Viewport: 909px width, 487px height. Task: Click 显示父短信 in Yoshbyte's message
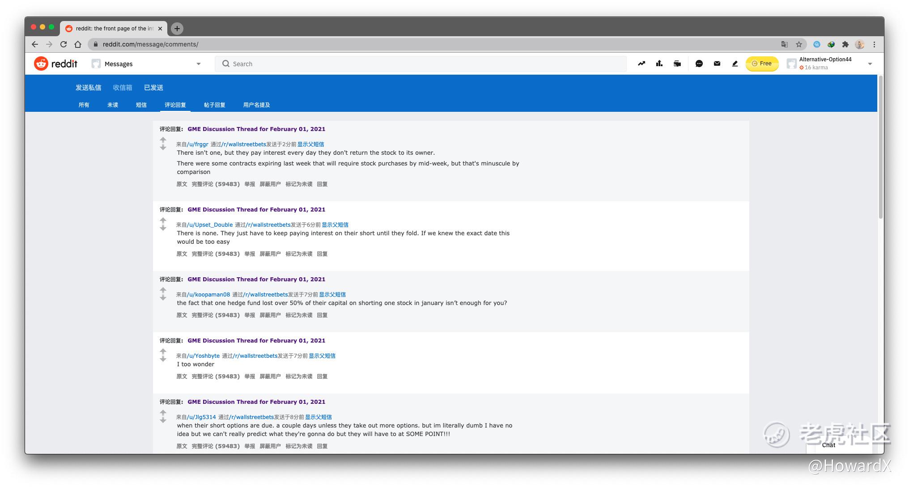tap(322, 356)
